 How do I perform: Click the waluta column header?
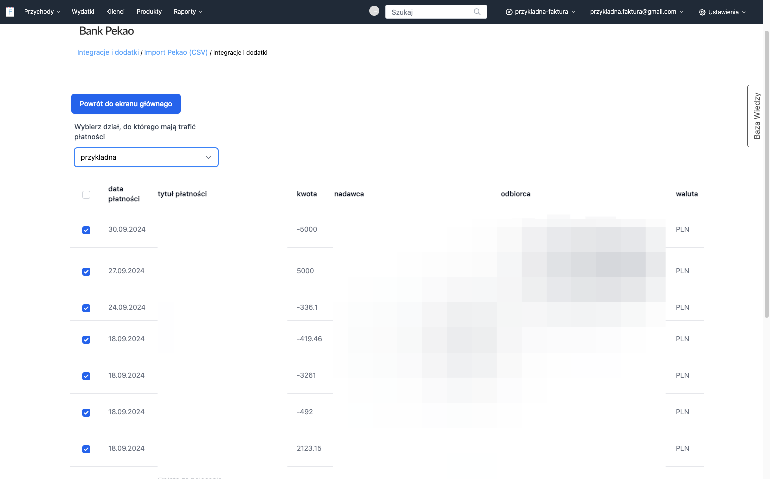(x=687, y=194)
